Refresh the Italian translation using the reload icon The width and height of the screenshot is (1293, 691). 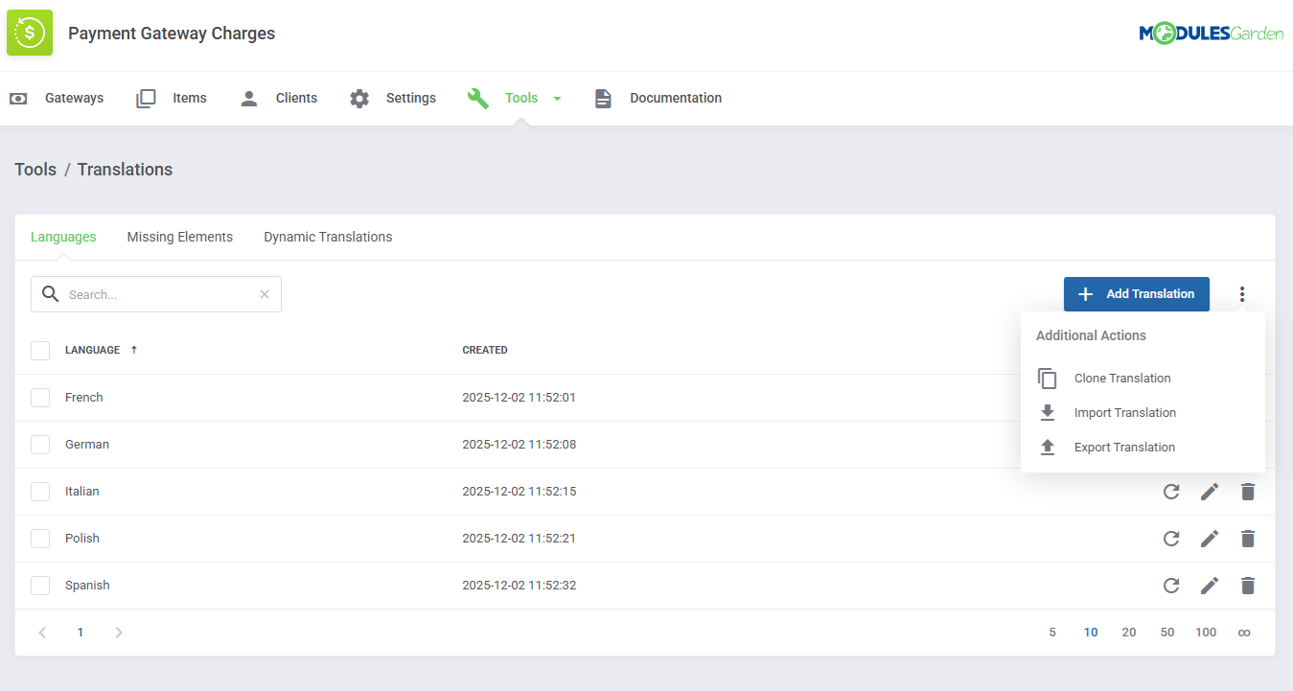pos(1171,491)
